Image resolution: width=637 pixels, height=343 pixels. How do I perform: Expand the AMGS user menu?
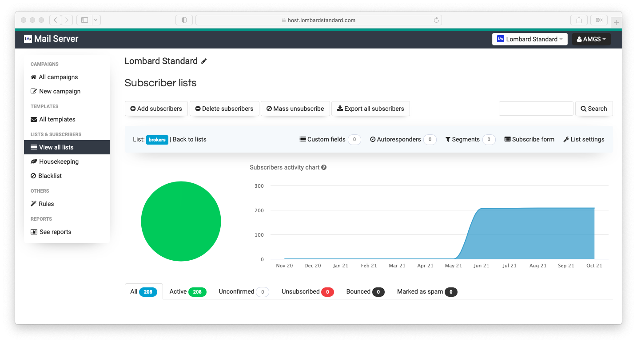pyautogui.click(x=591, y=39)
